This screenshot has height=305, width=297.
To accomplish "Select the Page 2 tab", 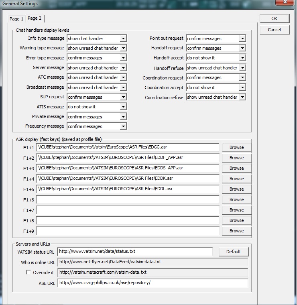I will click(x=35, y=18).
